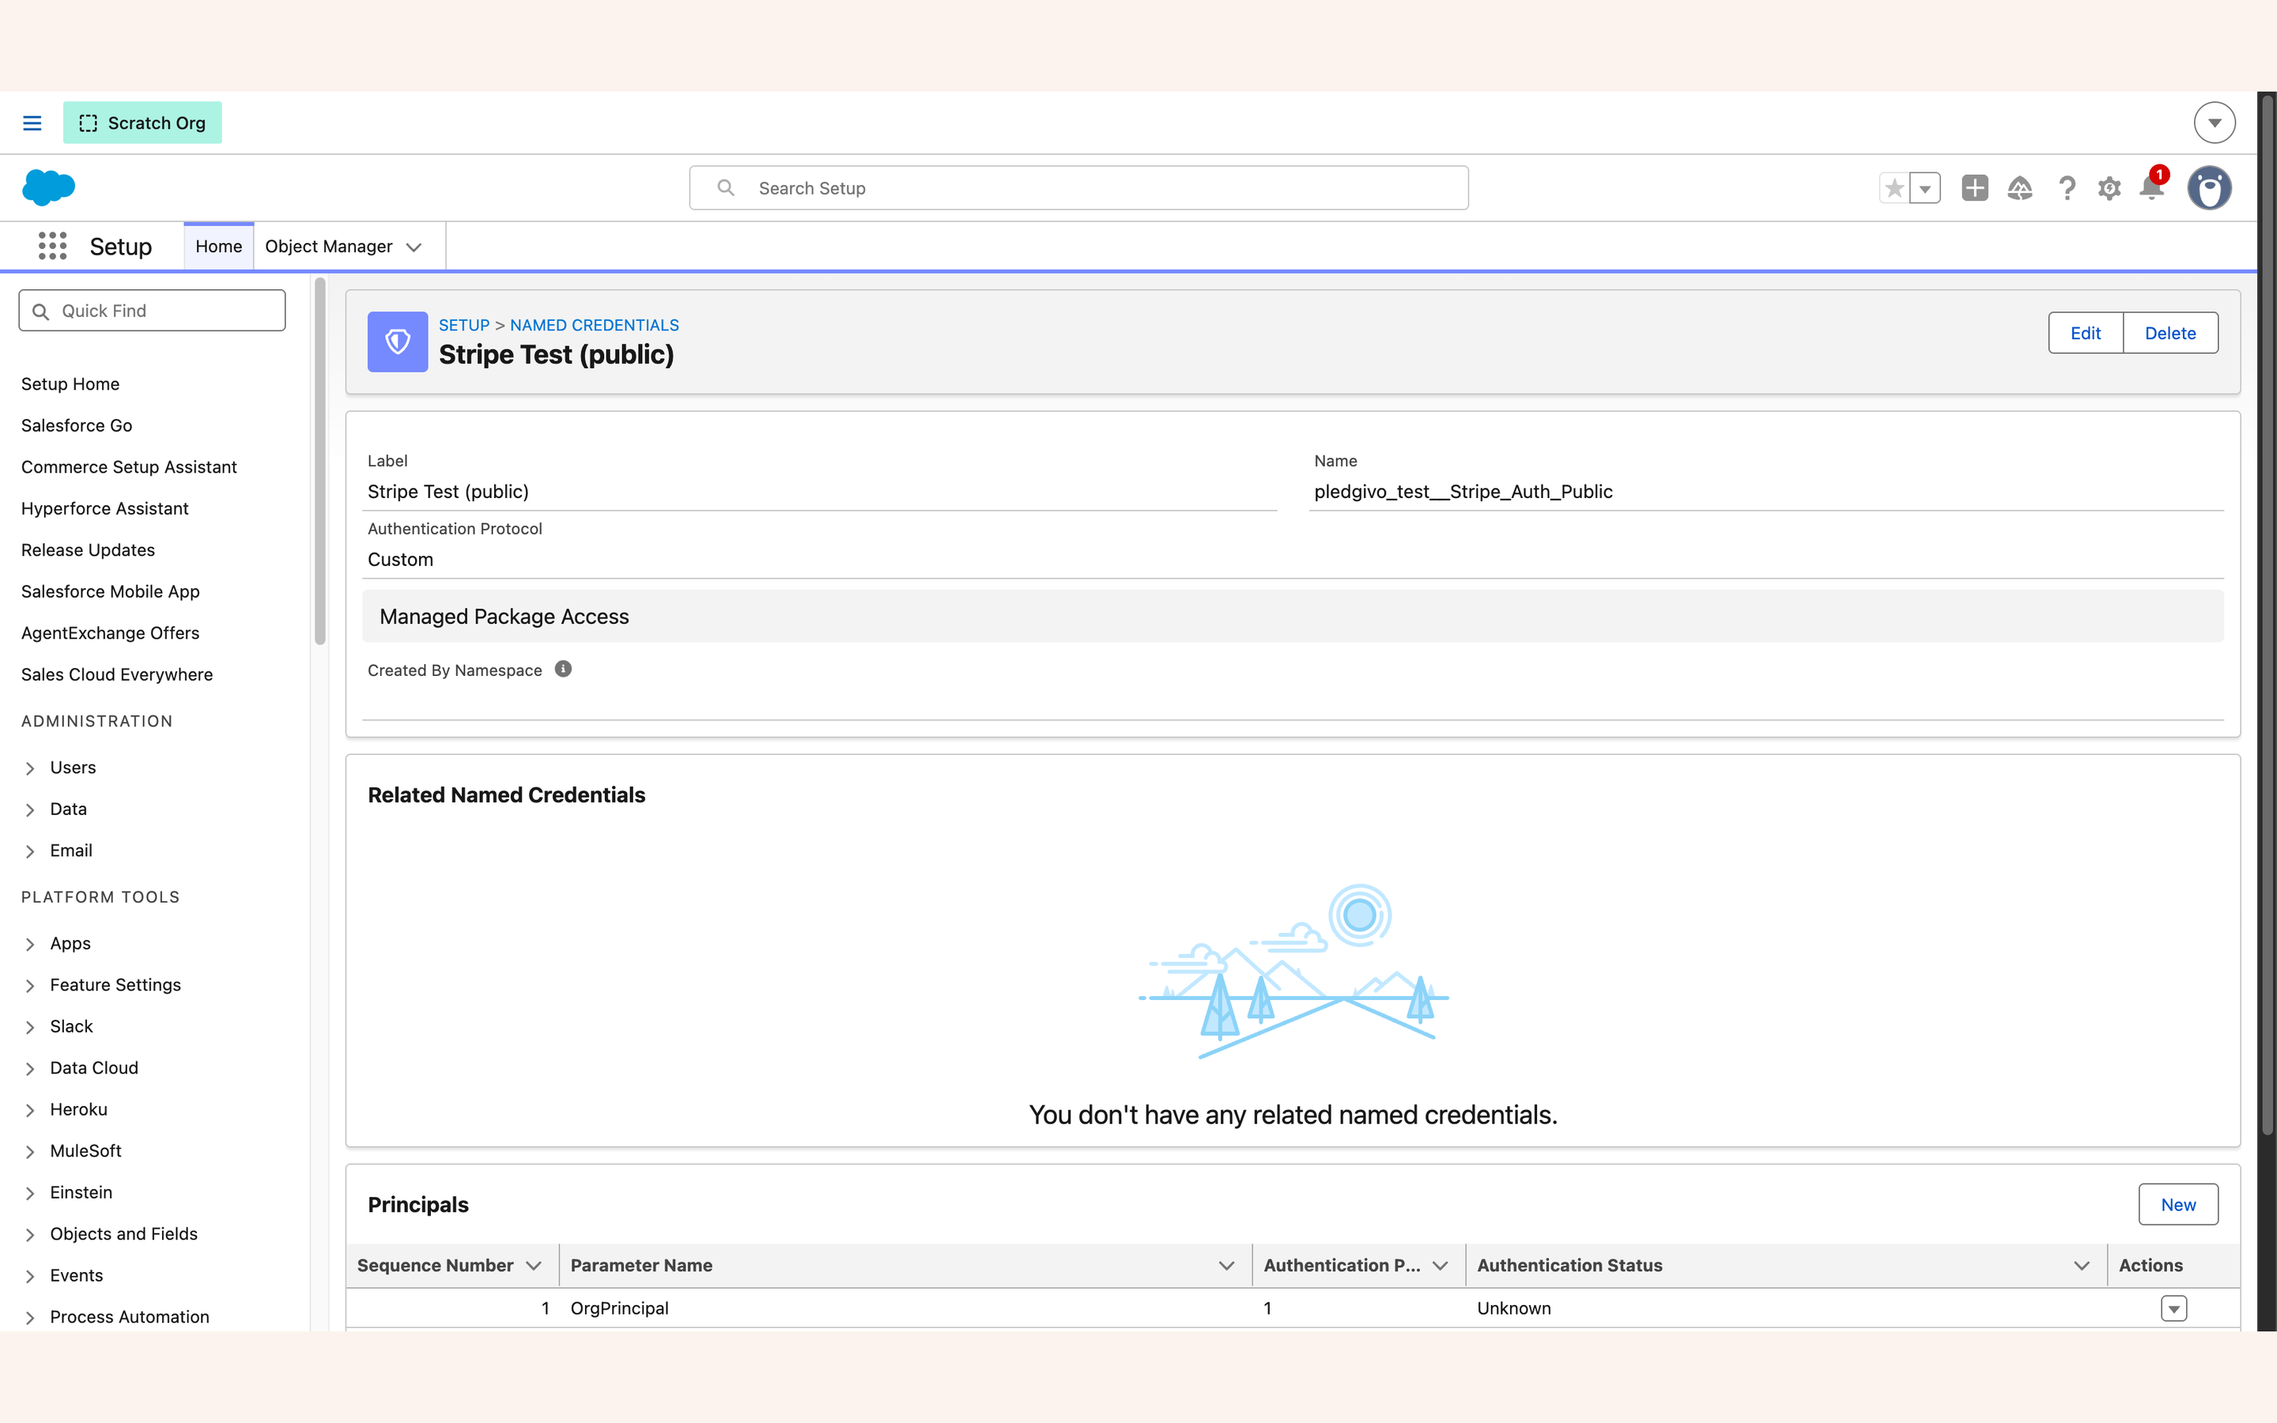The height and width of the screenshot is (1423, 2277).
Task: Open the hamburger menu icon
Action: pyautogui.click(x=32, y=123)
